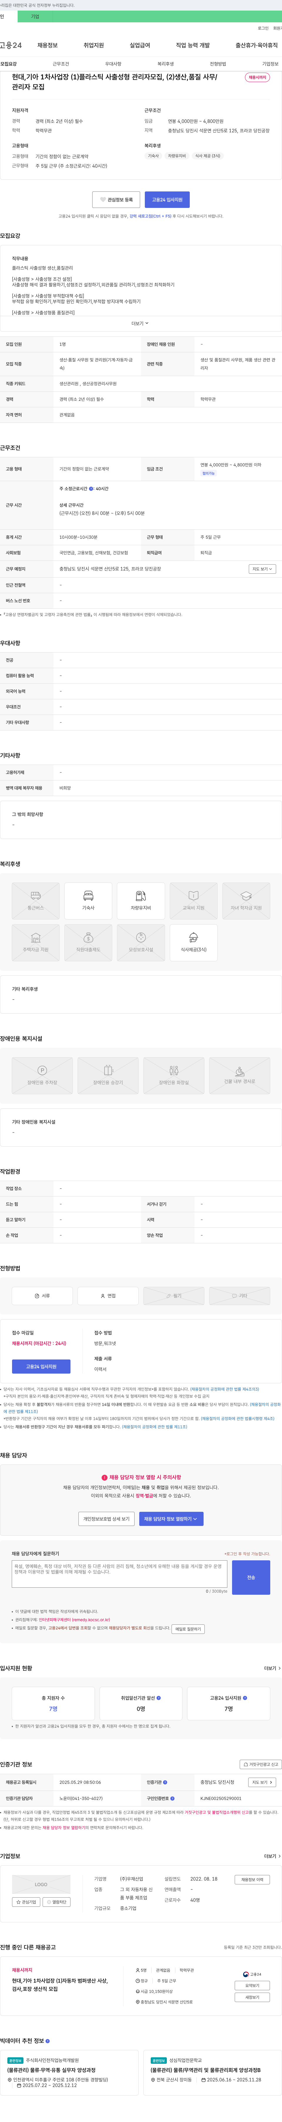
Task: Click the 관심기업 star button
Action: point(26,1902)
